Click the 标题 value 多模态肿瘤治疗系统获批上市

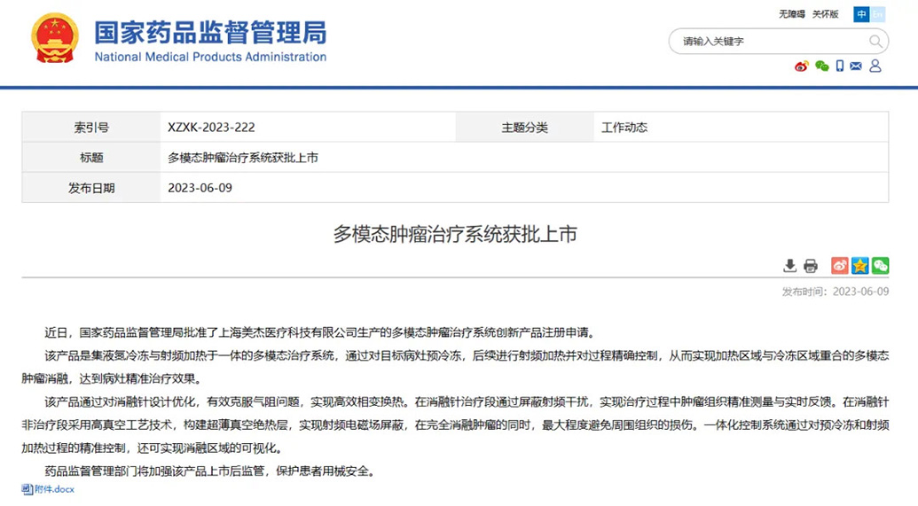tap(243, 158)
